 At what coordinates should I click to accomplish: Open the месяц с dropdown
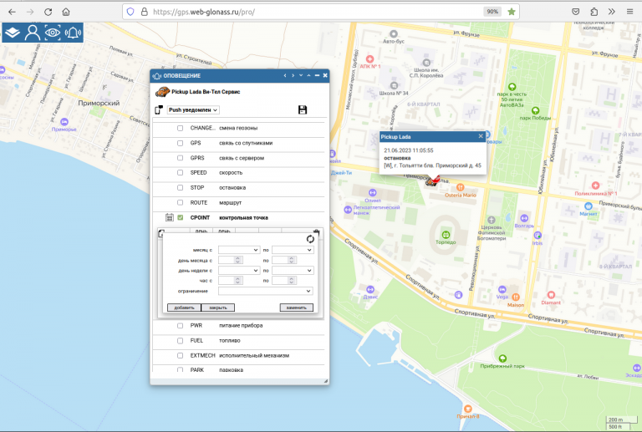coord(239,250)
